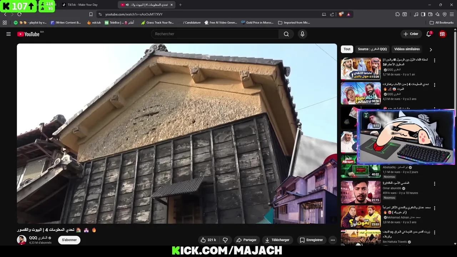457x257 pixels.
Task: Open more actions ellipsis under the video
Action: click(x=333, y=240)
